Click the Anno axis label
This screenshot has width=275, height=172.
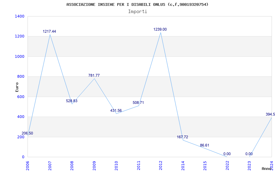click(266, 169)
